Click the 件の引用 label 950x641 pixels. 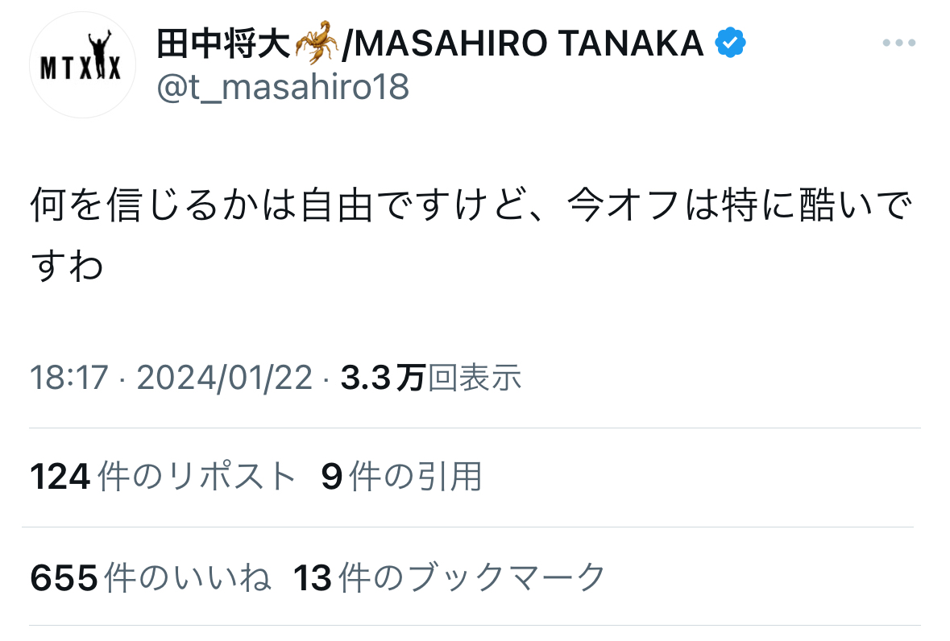[416, 477]
